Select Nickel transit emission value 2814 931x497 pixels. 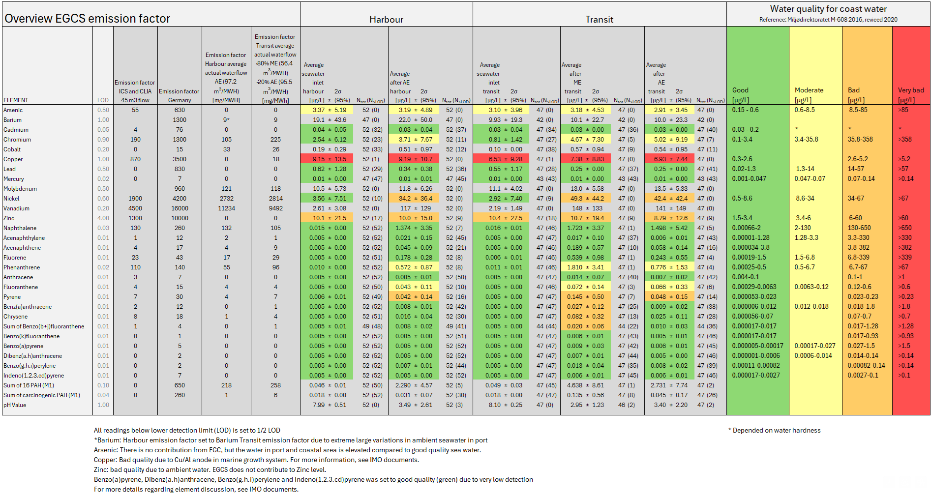275,199
